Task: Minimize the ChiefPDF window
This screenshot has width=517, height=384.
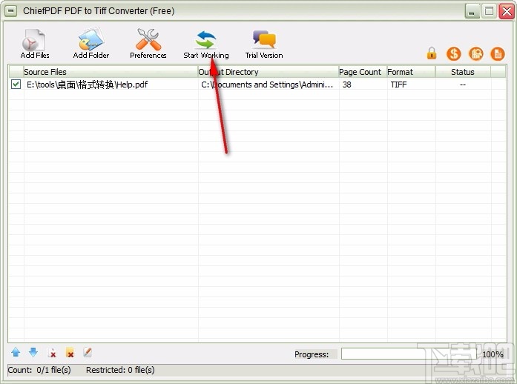Action: [472, 11]
